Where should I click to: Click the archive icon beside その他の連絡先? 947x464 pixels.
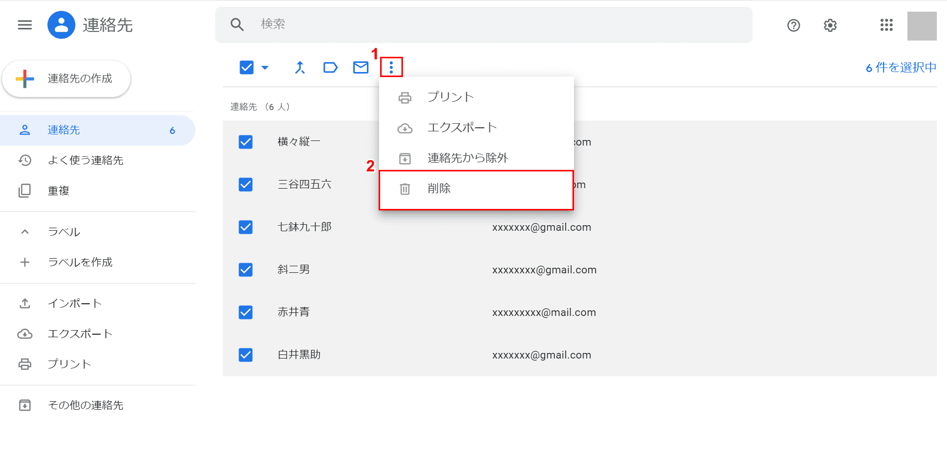pos(25,405)
